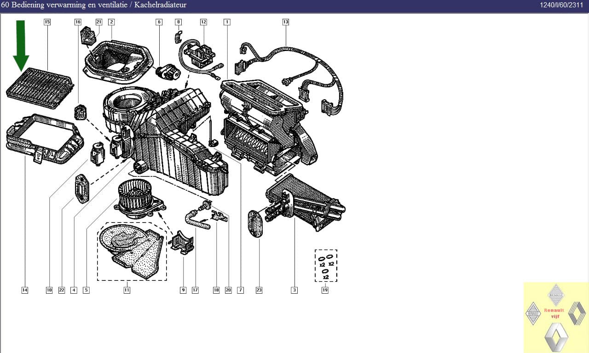589x353 pixels.
Task: Click the left vintage Renault badge logo
Action: 533,313
